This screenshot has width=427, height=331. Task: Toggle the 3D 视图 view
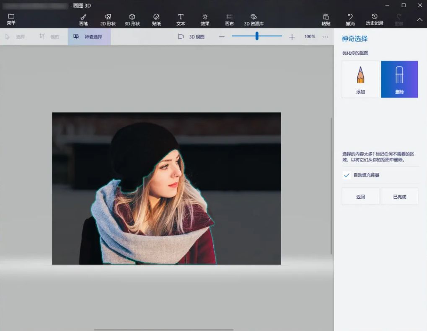(x=191, y=37)
